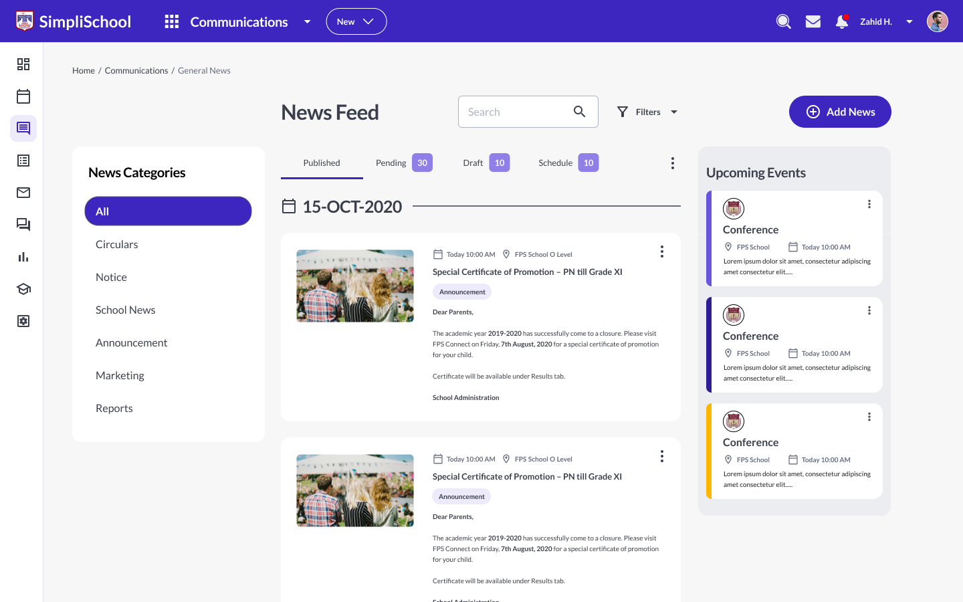The image size is (963, 602).
Task: Switch to the Schedule tab
Action: click(x=568, y=163)
